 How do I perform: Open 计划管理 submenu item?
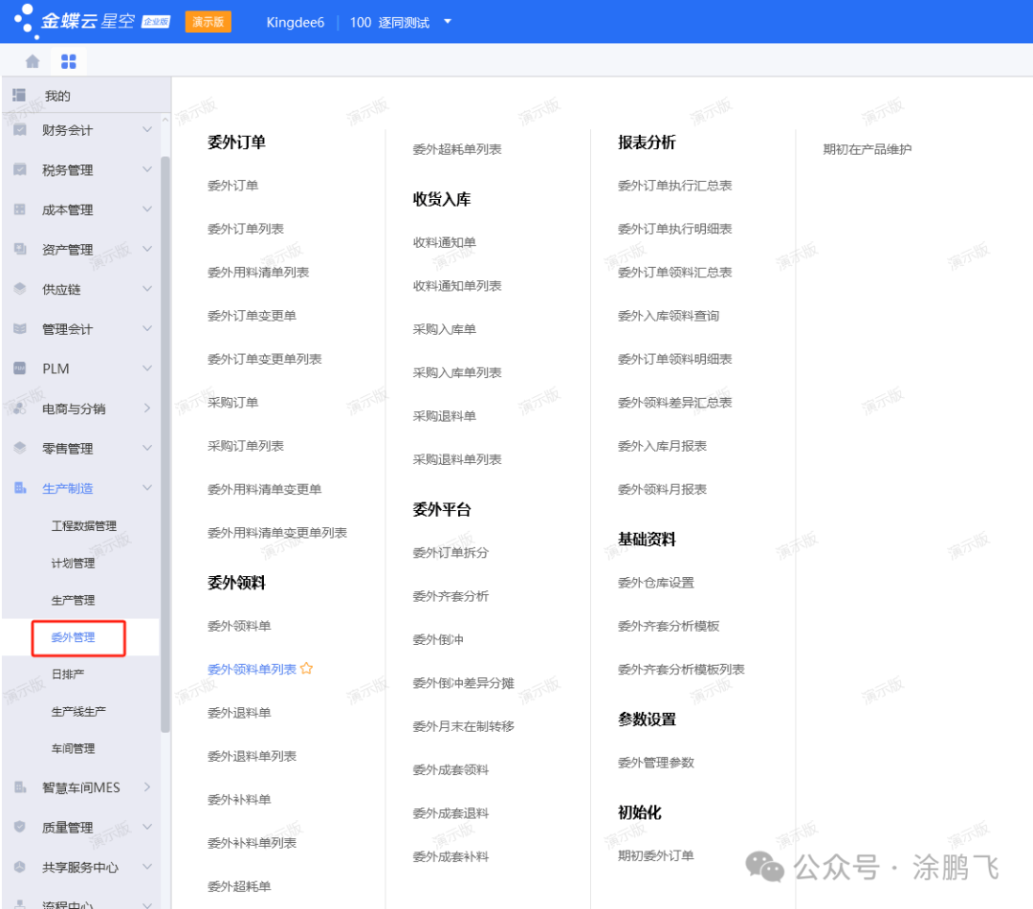74,563
